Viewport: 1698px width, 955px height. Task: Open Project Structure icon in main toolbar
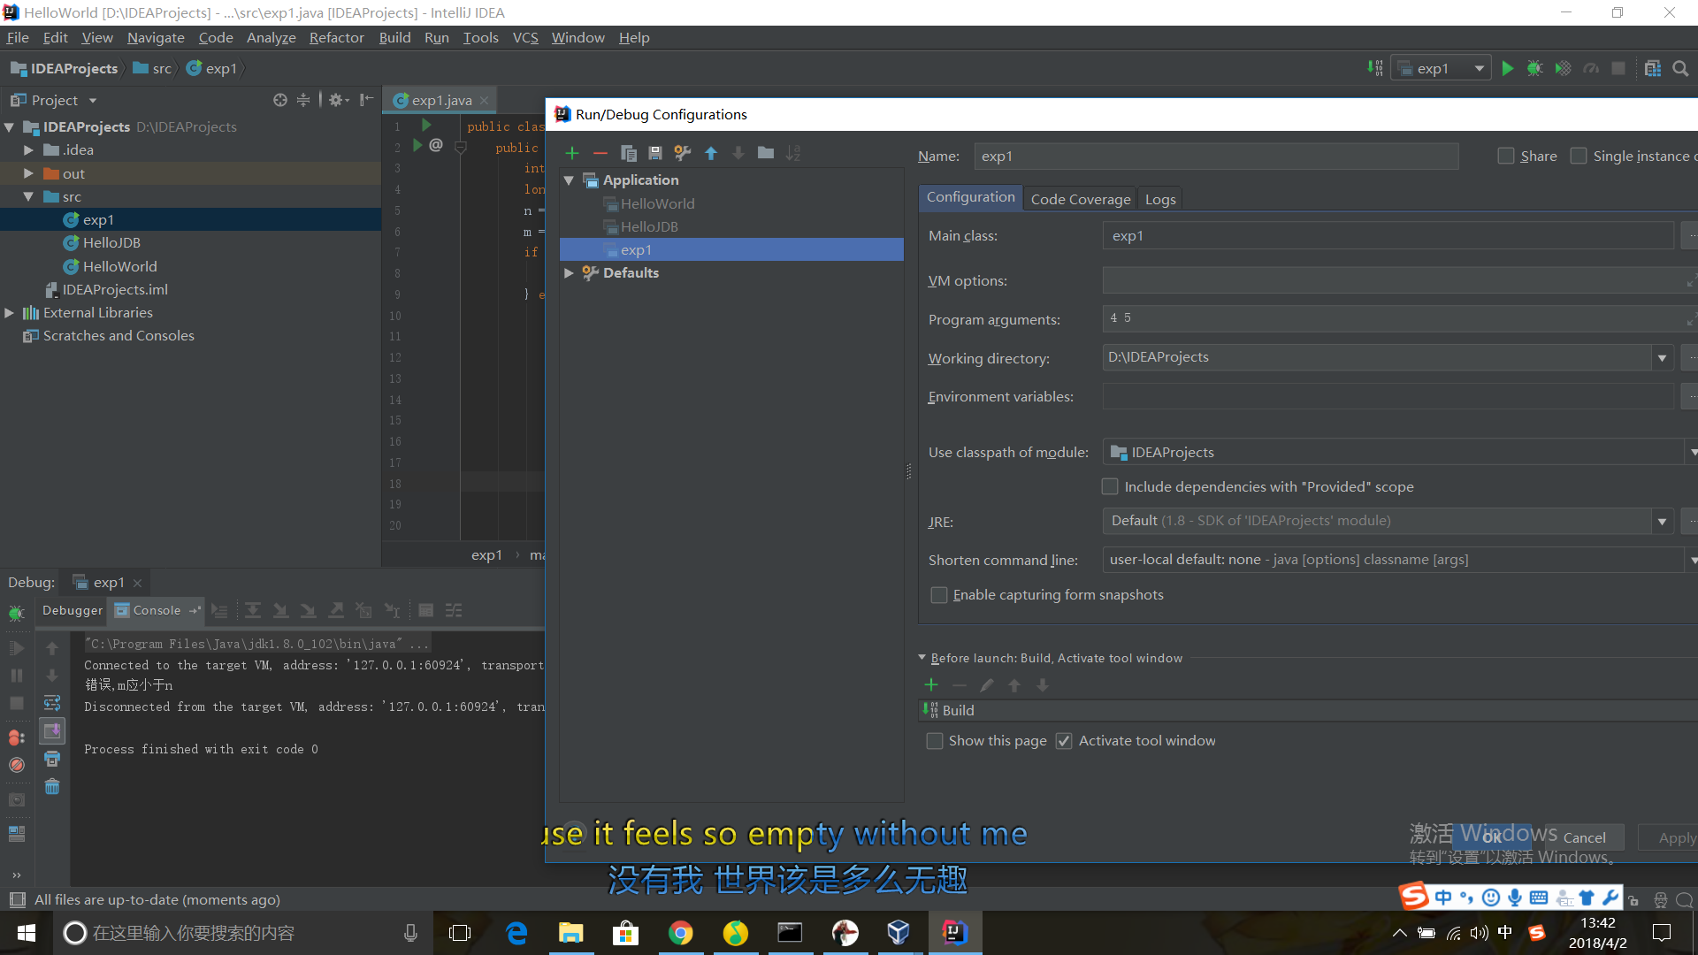click(1653, 68)
